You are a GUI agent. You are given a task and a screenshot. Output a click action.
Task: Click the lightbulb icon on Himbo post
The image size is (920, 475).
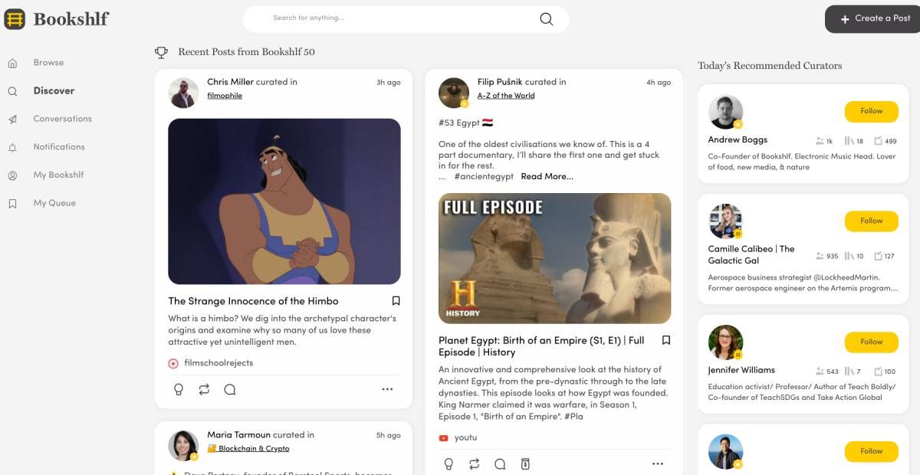tap(179, 389)
